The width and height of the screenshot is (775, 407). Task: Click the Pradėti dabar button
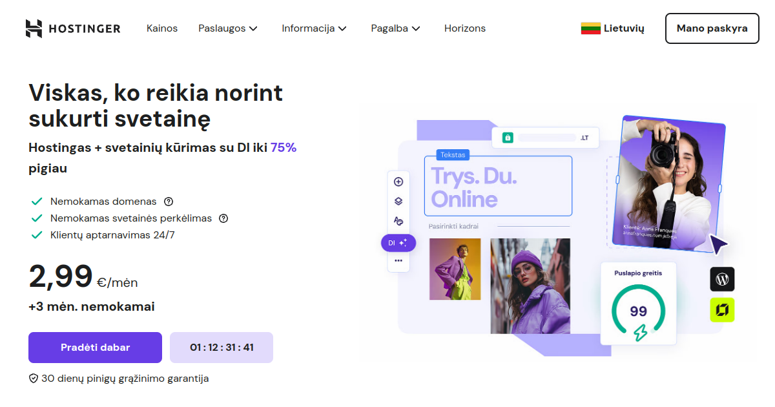[95, 348]
